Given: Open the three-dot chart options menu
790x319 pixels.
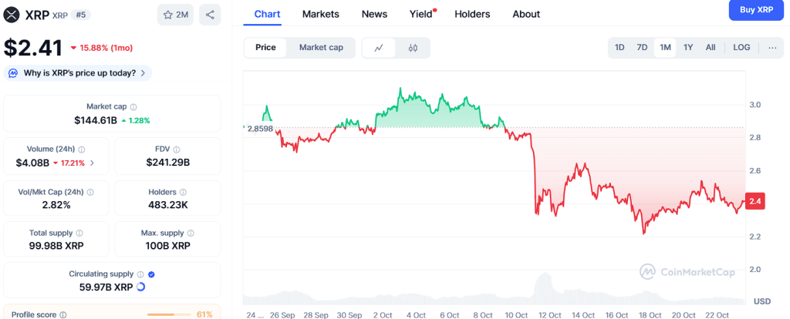Looking at the screenshot, I should [773, 48].
